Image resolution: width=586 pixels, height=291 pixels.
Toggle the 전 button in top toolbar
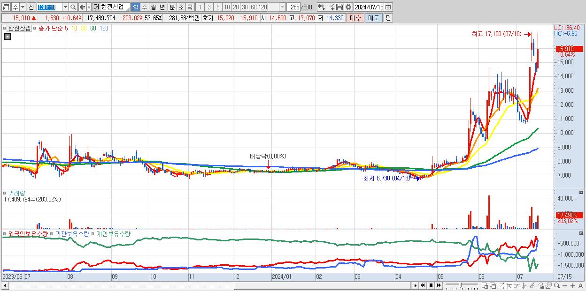[x=31, y=7]
